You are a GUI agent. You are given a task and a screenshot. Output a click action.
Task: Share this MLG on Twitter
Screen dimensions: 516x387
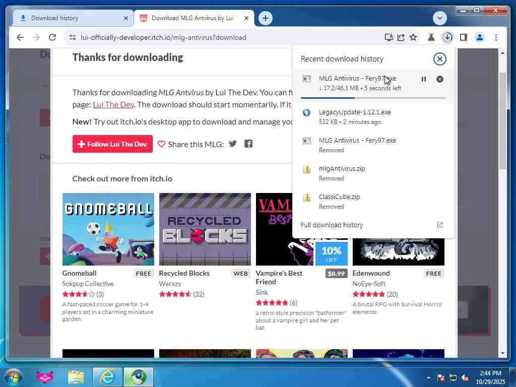pos(233,144)
